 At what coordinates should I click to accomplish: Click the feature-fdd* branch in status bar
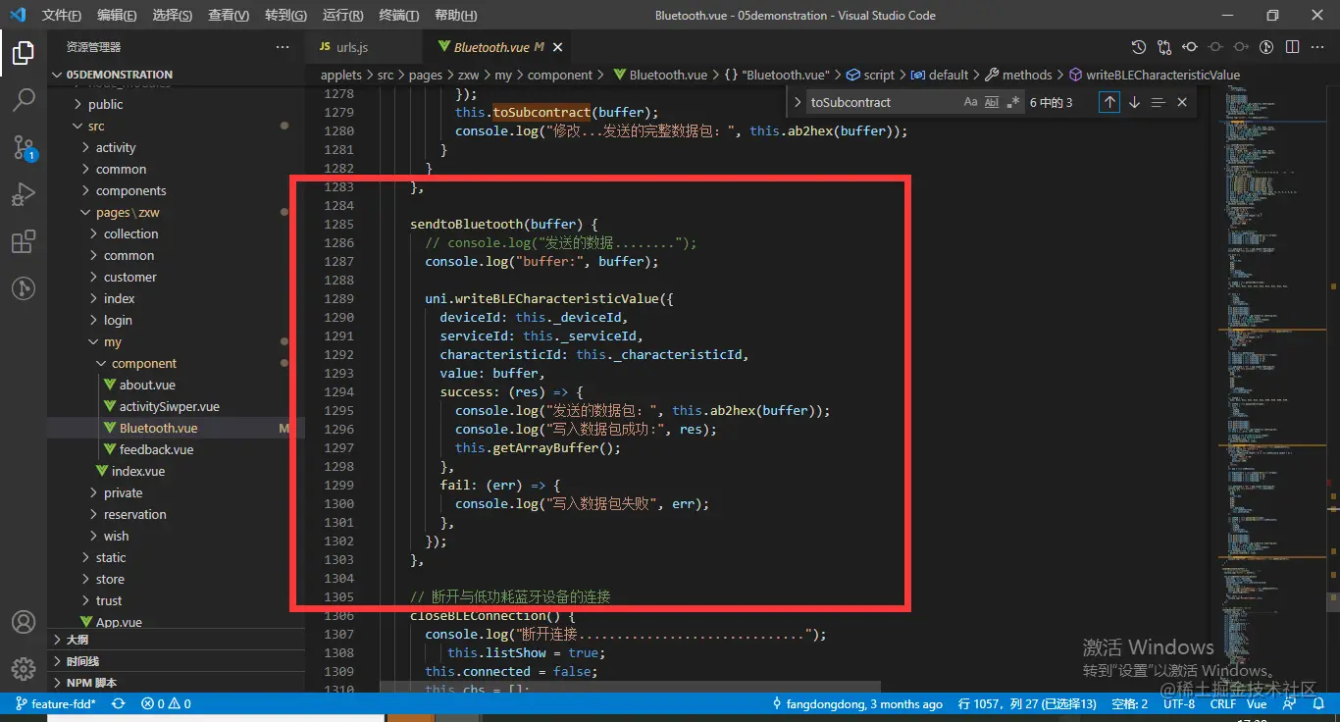(x=56, y=703)
